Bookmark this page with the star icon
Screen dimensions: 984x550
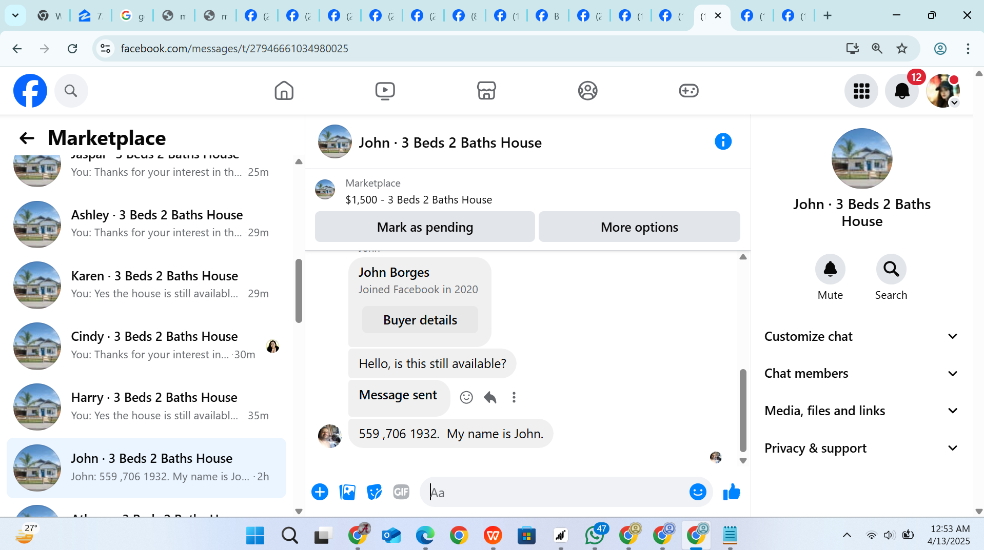(x=901, y=49)
